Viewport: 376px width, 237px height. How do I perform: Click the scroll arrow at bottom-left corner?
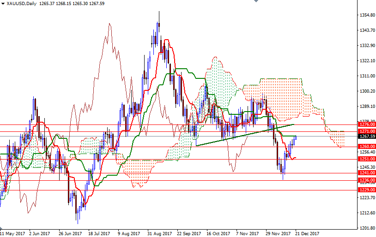pyautogui.click(x=2, y=229)
